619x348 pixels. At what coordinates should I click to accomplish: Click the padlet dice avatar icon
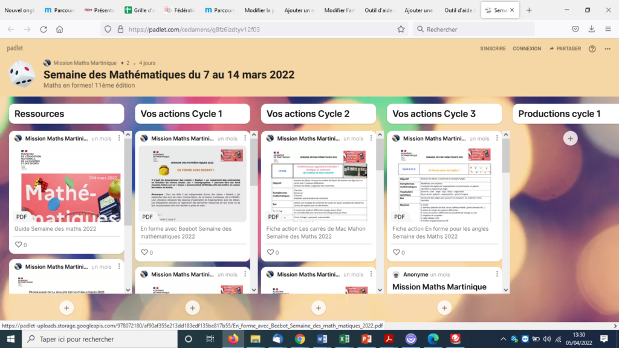[x=21, y=74]
